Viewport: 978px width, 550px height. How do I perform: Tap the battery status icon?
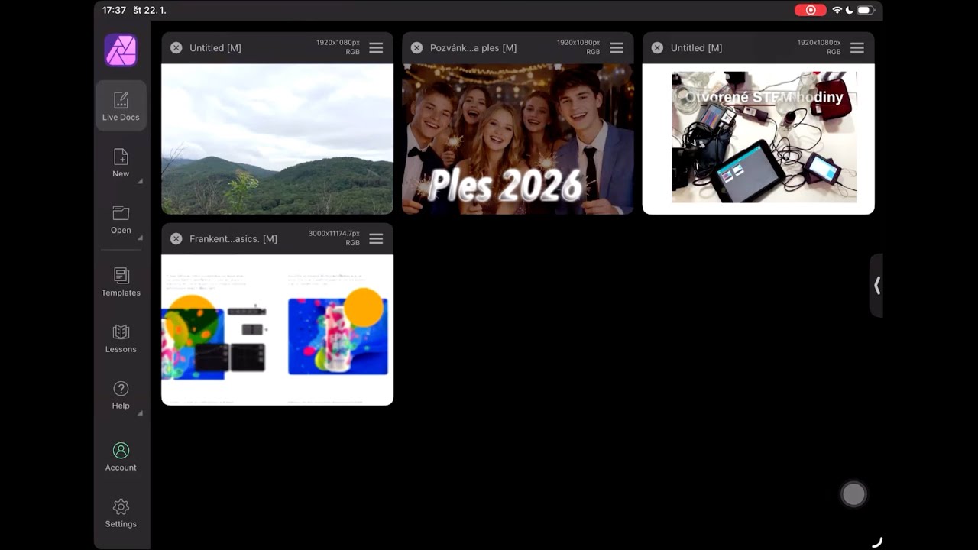pyautogui.click(x=865, y=10)
